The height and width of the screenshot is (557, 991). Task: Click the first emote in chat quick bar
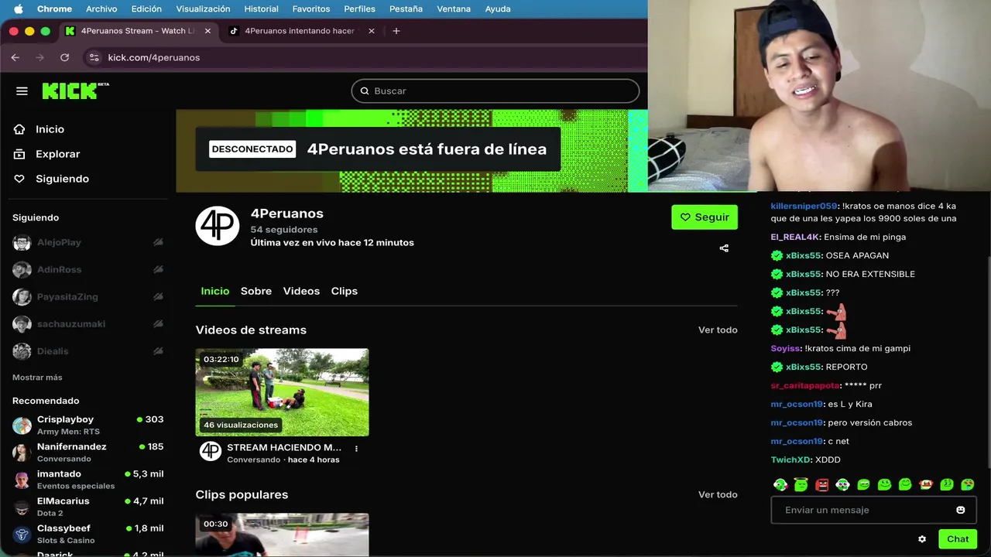click(780, 484)
